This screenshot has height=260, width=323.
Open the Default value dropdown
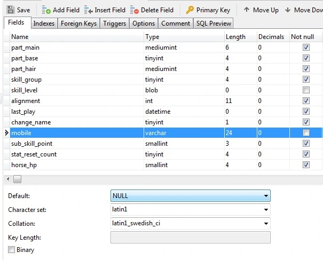(266, 196)
